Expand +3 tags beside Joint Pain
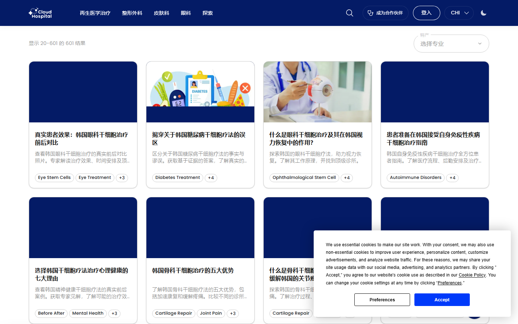The height and width of the screenshot is (324, 518). (233, 314)
